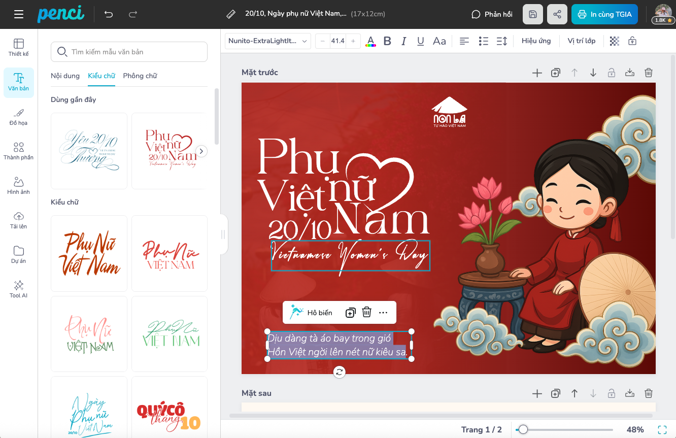Toggle underline formatting

[420, 41]
